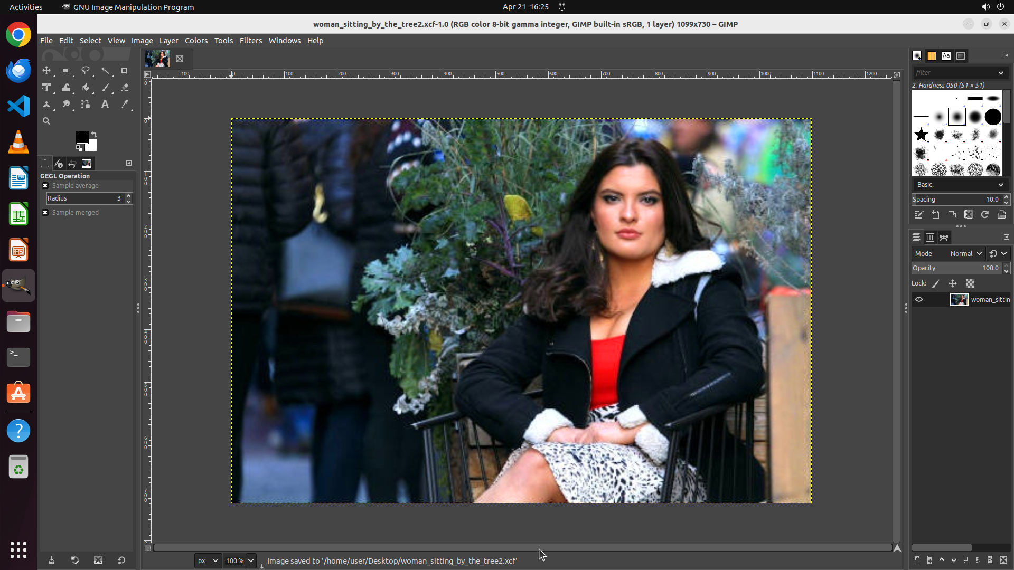Click the black foreground color swatch
Screen dimensions: 1014x570
pyautogui.click(x=82, y=138)
